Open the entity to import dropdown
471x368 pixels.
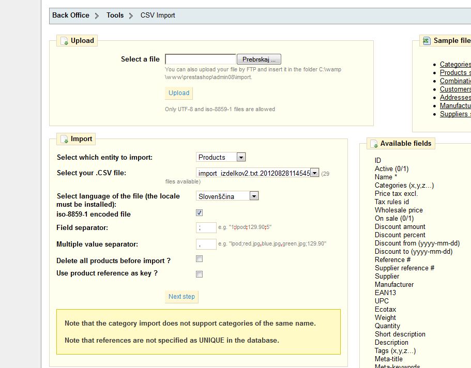click(x=221, y=157)
